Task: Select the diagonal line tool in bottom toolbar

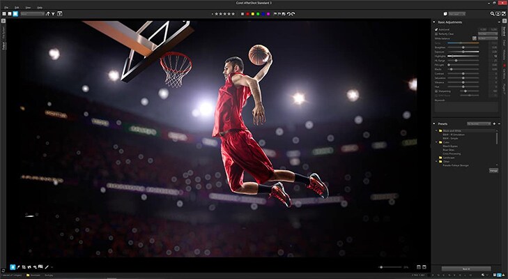Action: pyautogui.click(x=47, y=267)
